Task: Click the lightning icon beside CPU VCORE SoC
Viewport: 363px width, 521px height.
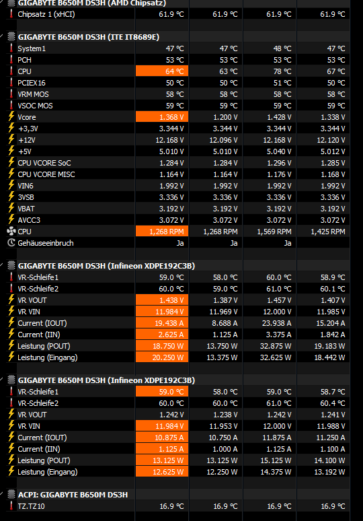Action: (11, 163)
